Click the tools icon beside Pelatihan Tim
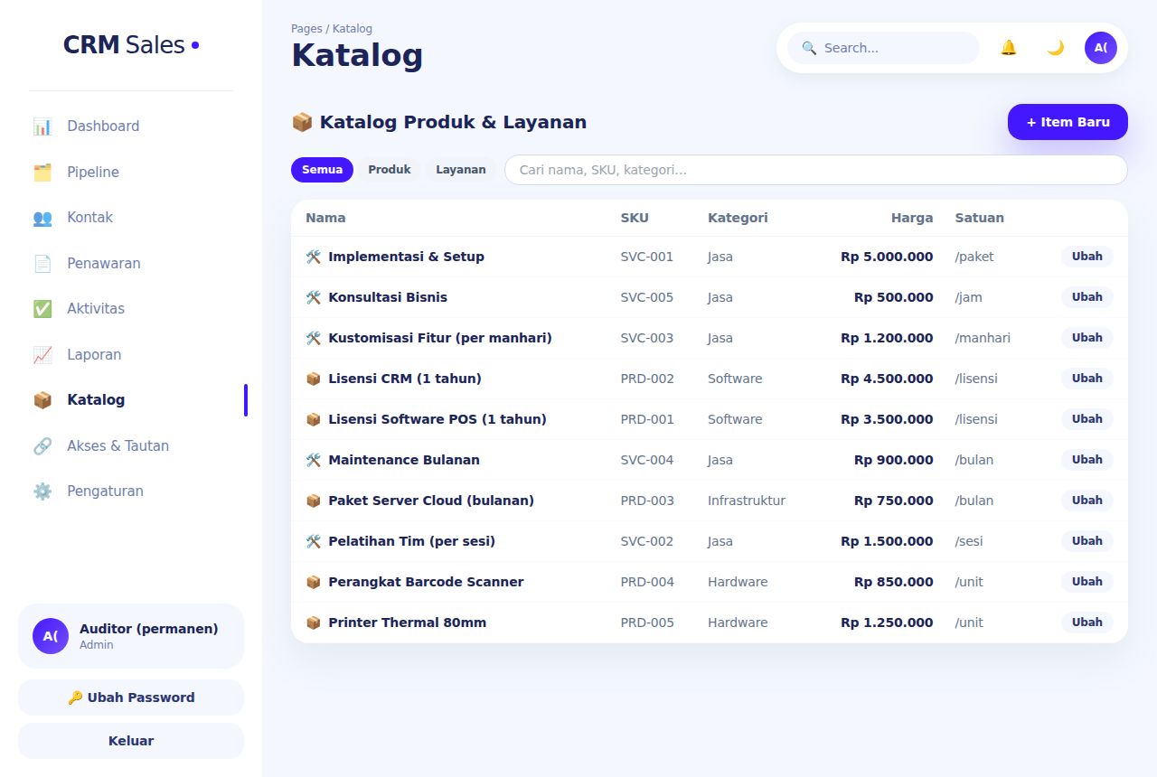The width and height of the screenshot is (1157, 777). click(314, 541)
